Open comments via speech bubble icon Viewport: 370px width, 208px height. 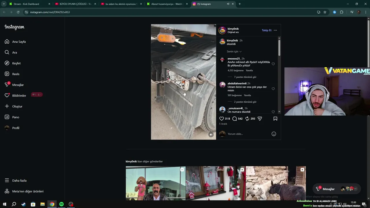[x=234, y=119]
